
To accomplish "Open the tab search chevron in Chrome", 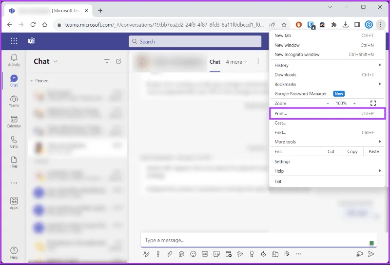I will (x=330, y=7).
